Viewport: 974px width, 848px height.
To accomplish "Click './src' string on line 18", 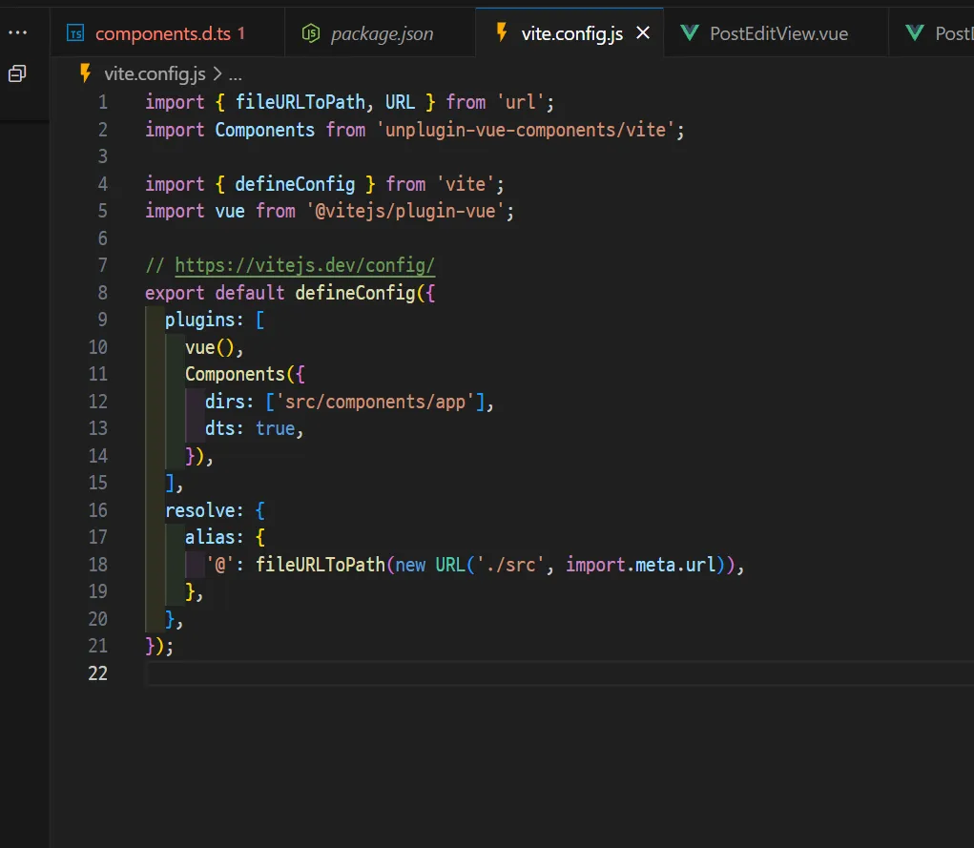I will [510, 565].
